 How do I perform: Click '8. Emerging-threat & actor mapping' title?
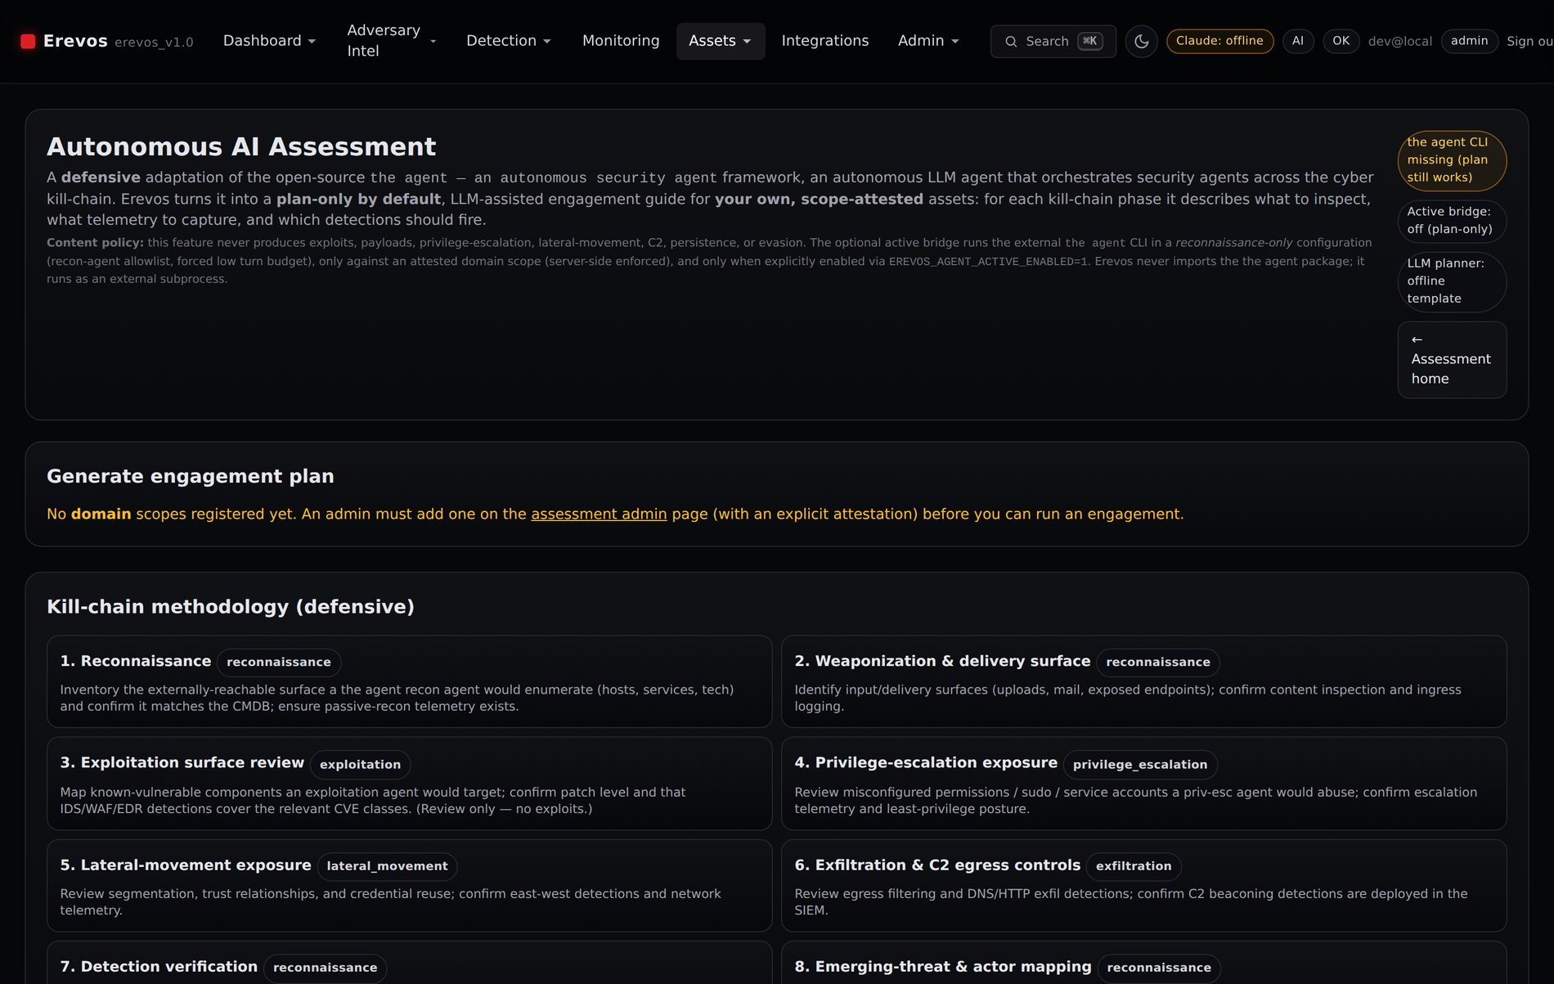click(943, 966)
